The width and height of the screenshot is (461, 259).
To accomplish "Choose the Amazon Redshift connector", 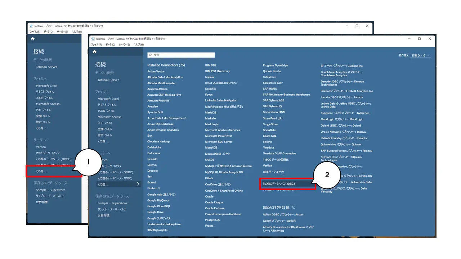I will pyautogui.click(x=158, y=101).
